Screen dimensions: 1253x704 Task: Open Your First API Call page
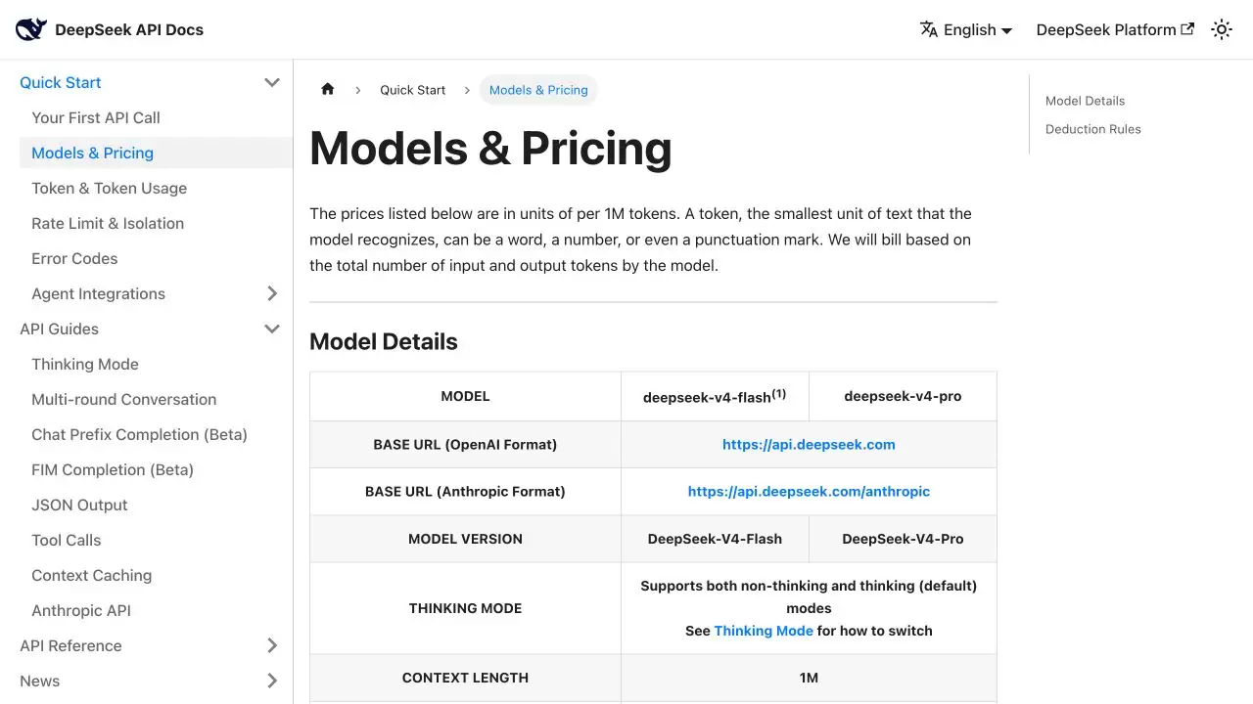(x=96, y=117)
